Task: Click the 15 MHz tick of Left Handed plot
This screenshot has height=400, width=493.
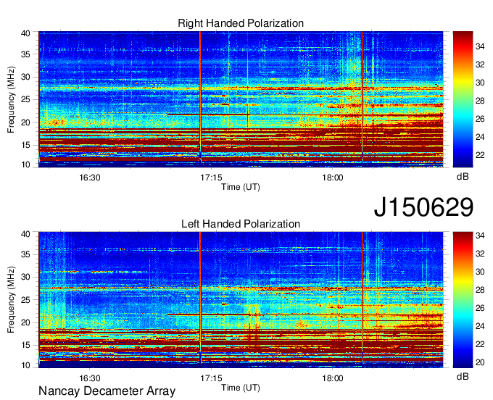Action: 25,346
